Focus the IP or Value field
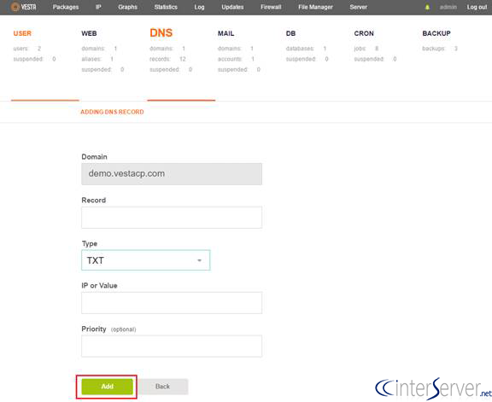The width and height of the screenshot is (492, 402). [x=172, y=303]
